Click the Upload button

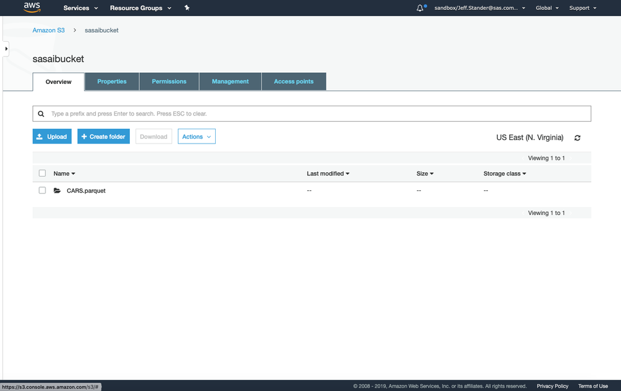pyautogui.click(x=52, y=136)
